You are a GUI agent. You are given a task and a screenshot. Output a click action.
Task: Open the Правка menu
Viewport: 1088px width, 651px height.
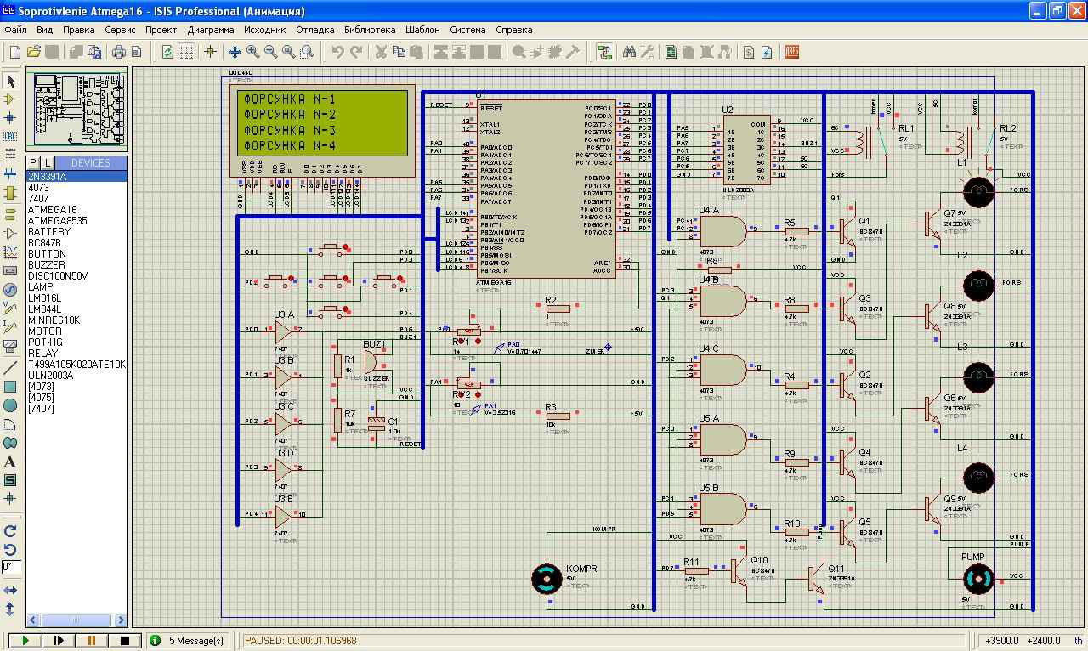click(79, 29)
